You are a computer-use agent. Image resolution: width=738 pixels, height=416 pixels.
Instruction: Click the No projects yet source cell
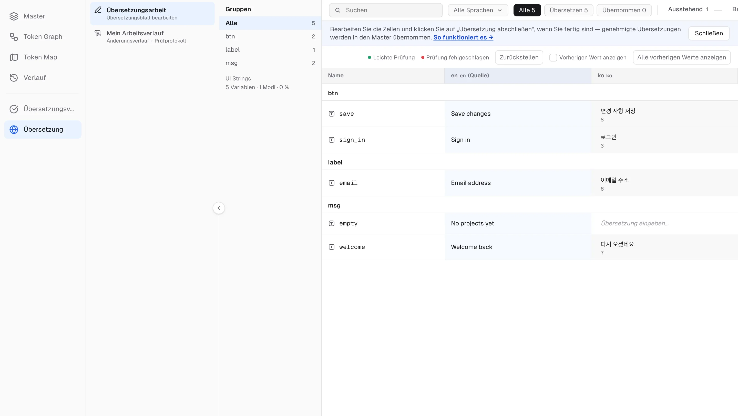518,223
